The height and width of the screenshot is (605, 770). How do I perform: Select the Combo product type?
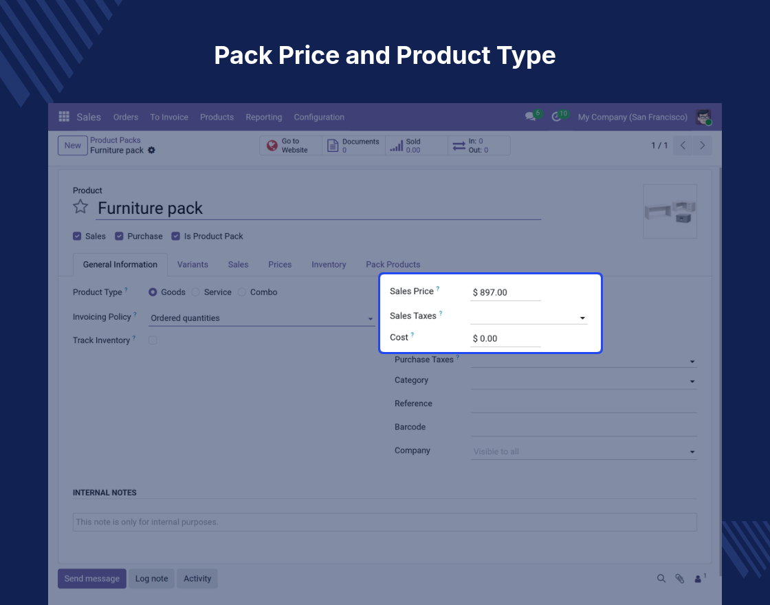coord(241,292)
